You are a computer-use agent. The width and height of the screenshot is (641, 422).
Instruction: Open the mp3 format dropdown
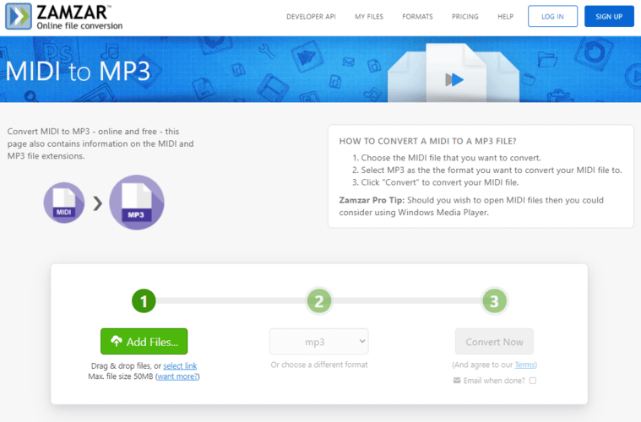pyautogui.click(x=319, y=342)
